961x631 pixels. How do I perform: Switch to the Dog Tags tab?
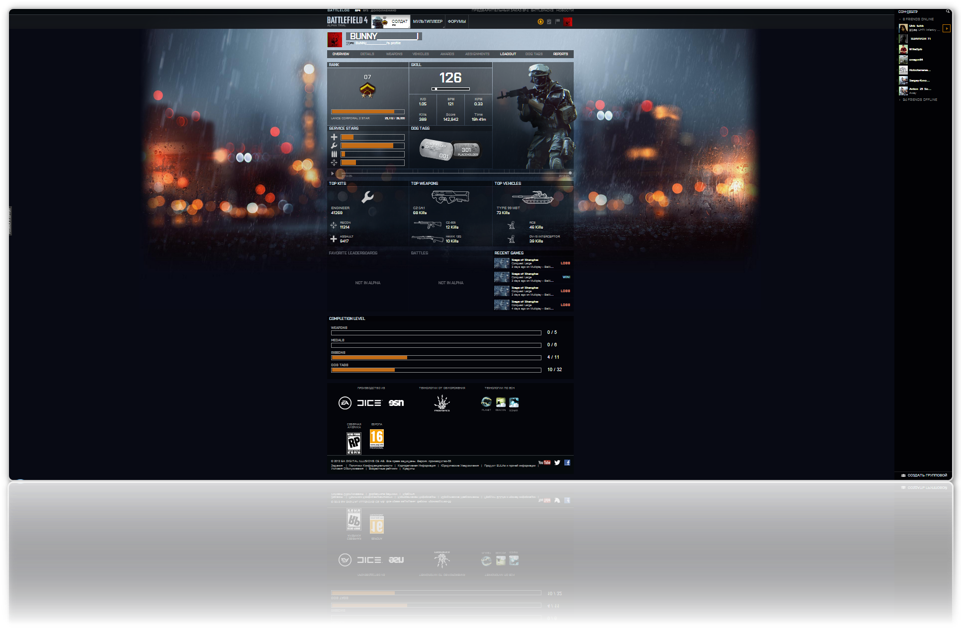pyautogui.click(x=534, y=54)
